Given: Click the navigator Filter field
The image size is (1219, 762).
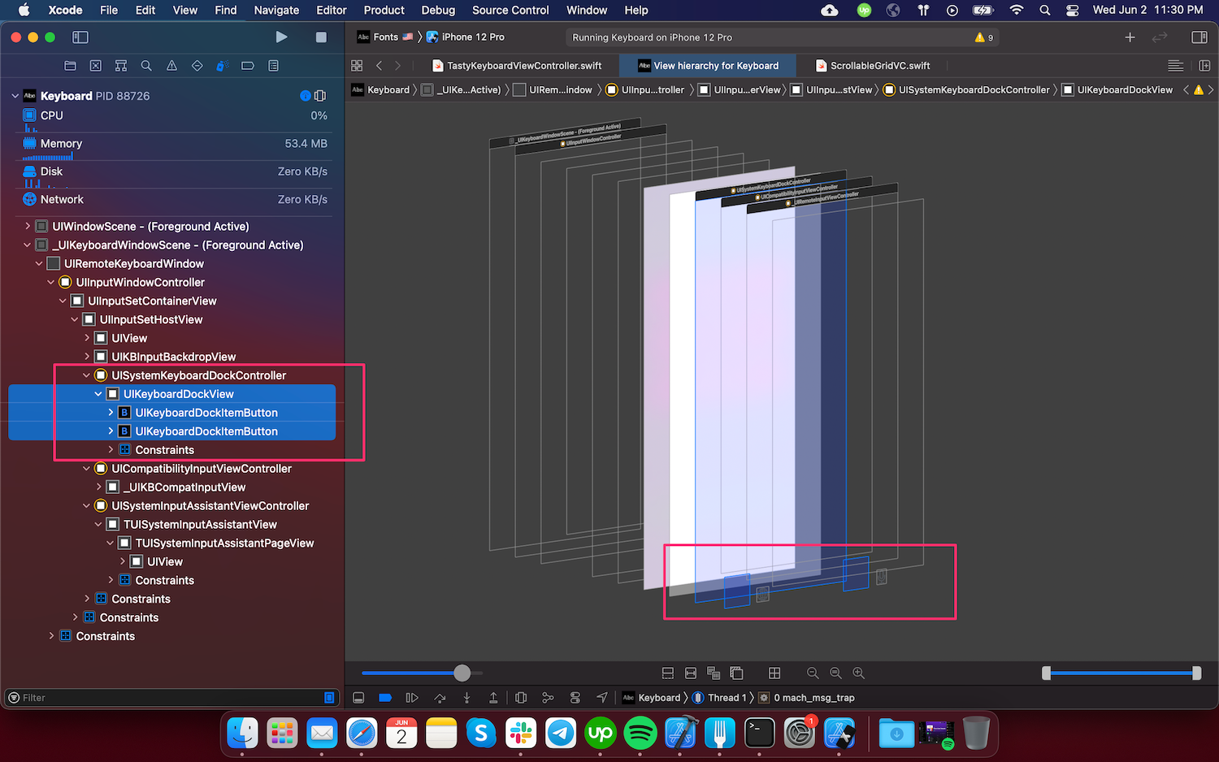Looking at the screenshot, I should click(x=171, y=698).
